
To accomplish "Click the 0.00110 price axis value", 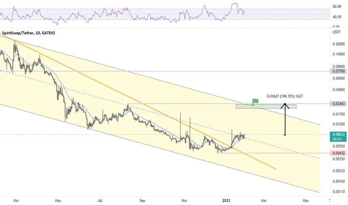I will click(339, 192).
